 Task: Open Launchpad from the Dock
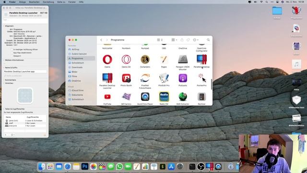50,167
